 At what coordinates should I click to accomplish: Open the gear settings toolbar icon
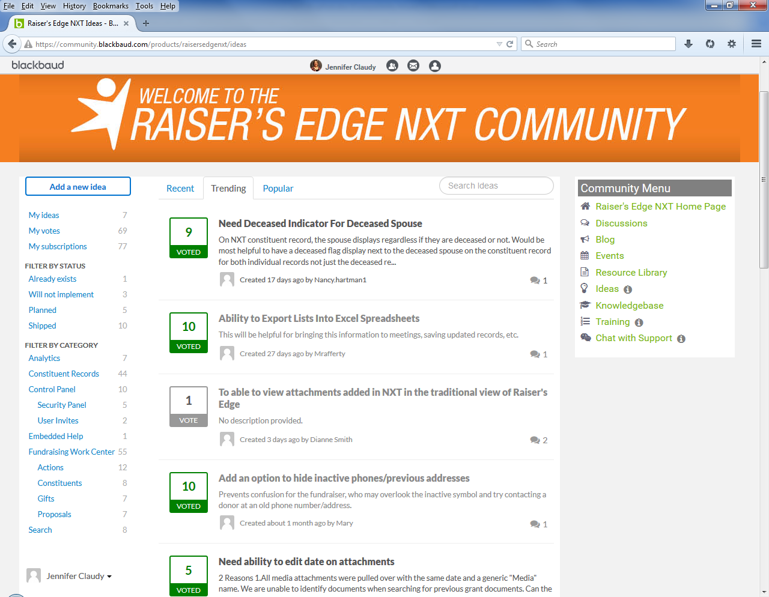[732, 44]
